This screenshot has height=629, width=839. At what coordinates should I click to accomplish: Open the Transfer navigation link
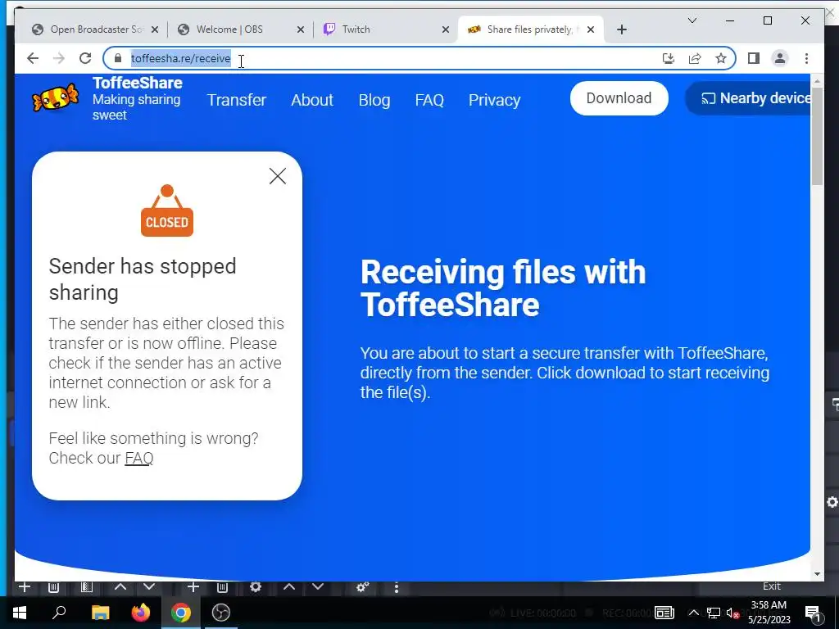(237, 100)
